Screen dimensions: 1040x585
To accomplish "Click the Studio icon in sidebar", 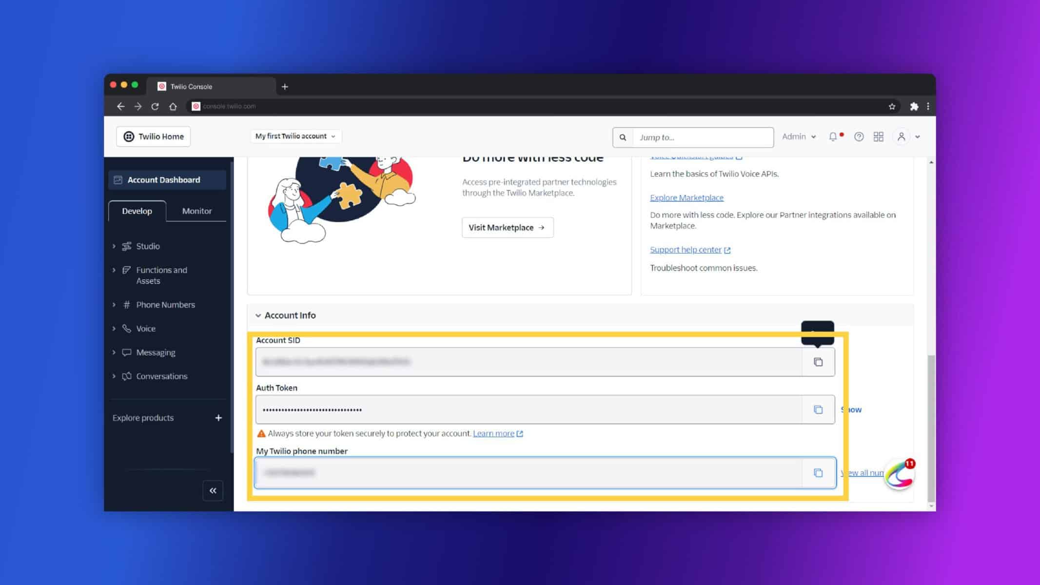I will (x=127, y=246).
